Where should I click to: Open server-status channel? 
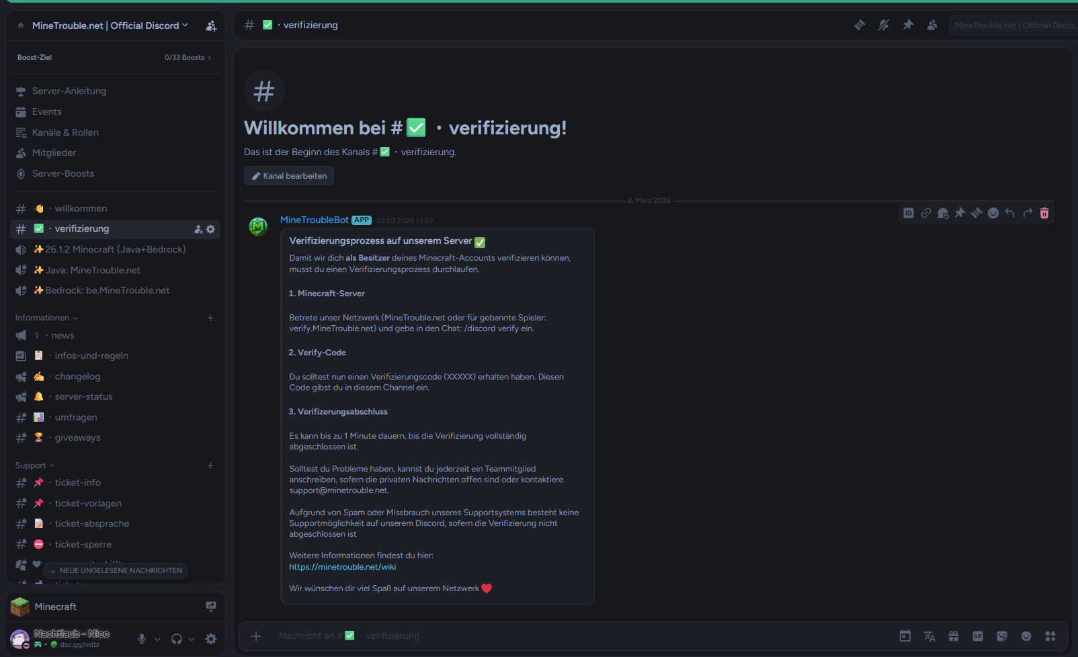point(114,396)
